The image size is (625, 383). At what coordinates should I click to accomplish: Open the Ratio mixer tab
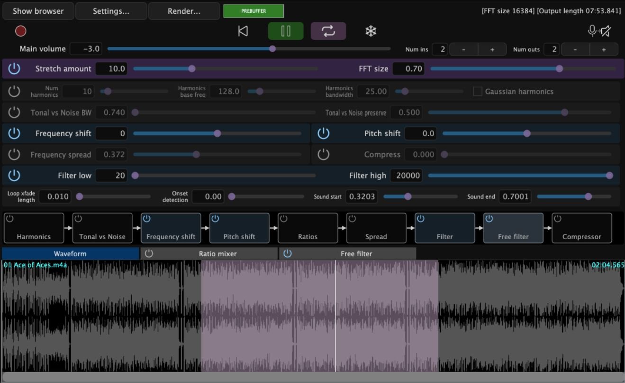[x=217, y=254]
